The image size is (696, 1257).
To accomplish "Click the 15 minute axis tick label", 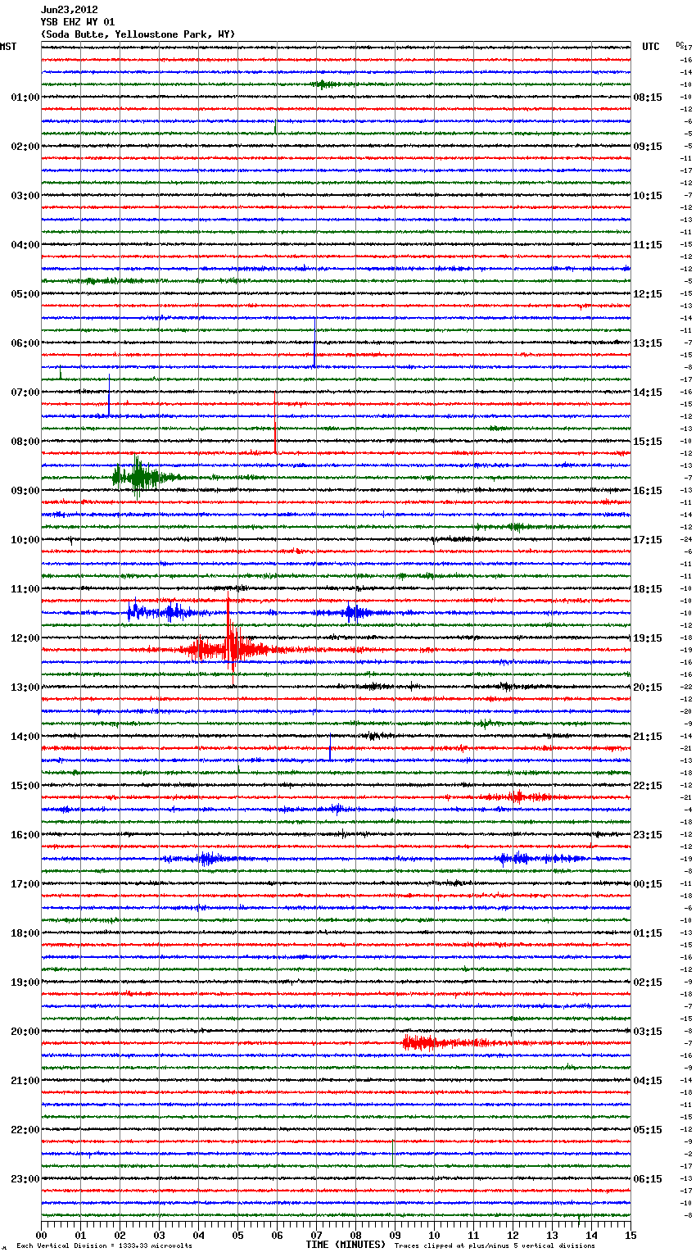I will (x=630, y=1236).
